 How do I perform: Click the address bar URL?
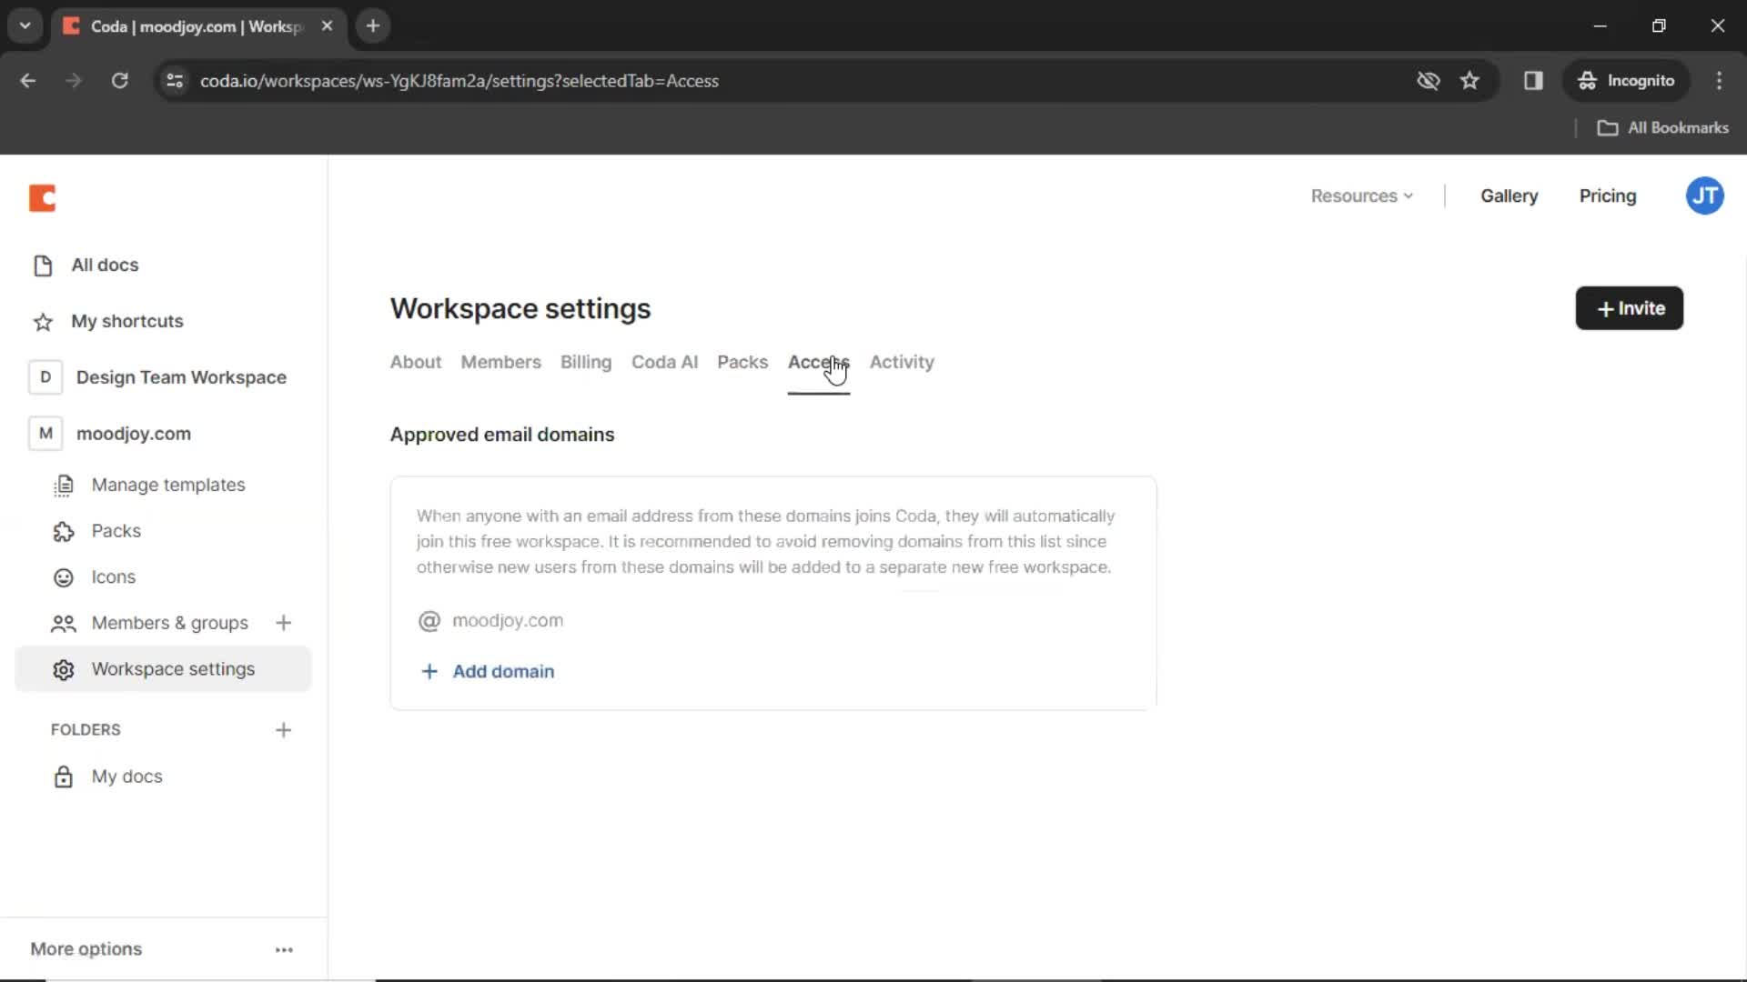point(459,81)
